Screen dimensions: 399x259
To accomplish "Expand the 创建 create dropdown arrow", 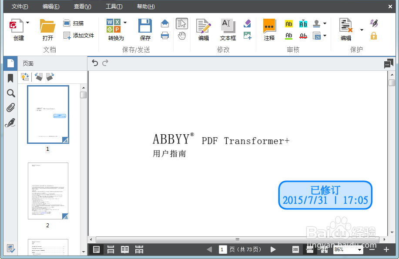I will pyautogui.click(x=28, y=23).
